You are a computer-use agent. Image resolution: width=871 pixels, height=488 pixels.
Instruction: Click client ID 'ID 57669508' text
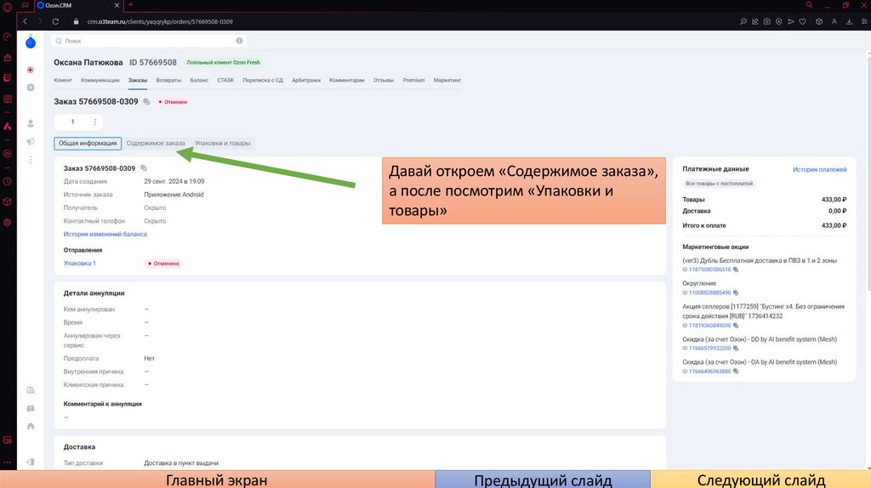(x=153, y=62)
